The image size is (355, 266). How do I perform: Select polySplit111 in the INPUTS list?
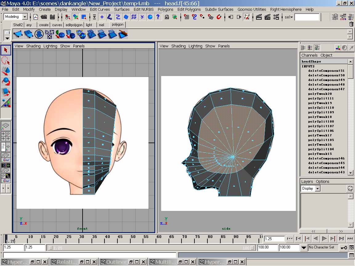(x=321, y=99)
